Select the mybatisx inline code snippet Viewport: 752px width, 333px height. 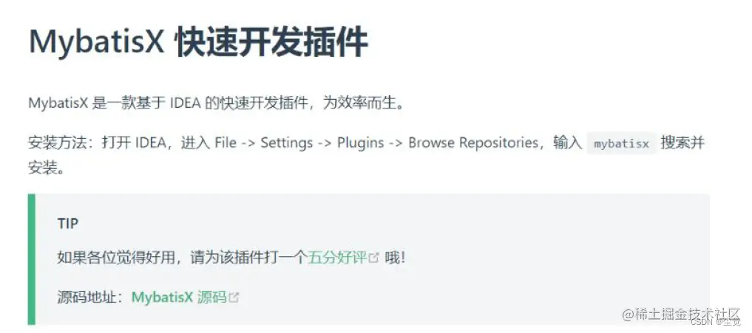click(621, 144)
